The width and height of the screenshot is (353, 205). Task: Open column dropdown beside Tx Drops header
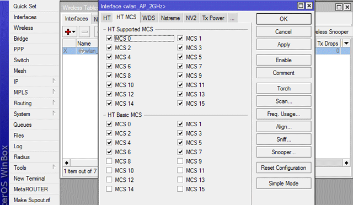point(346,43)
